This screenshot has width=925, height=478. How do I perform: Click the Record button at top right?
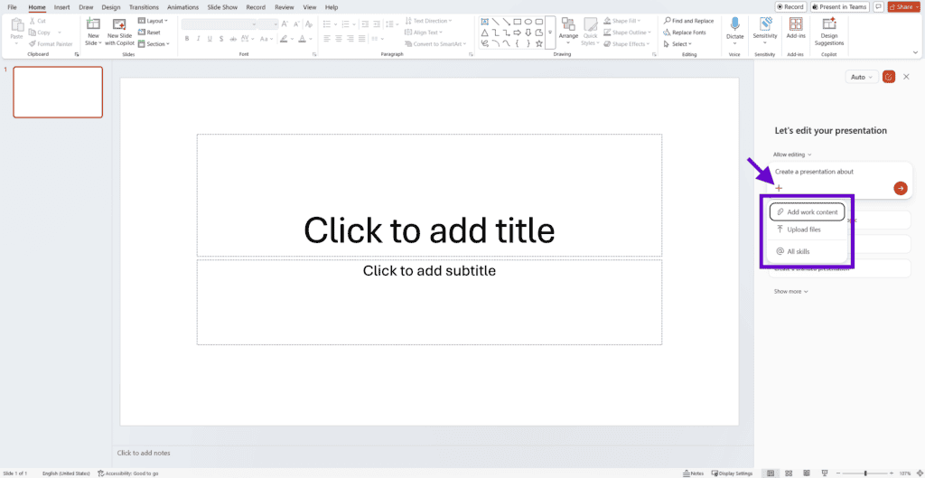[x=790, y=6]
